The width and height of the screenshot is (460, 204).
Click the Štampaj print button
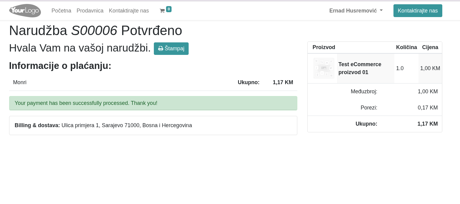(171, 48)
